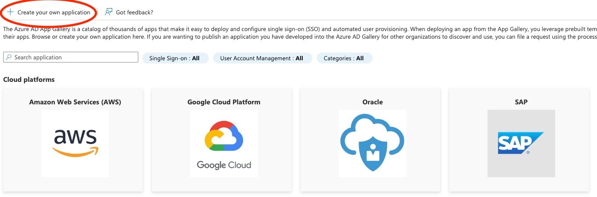Click the plus icon beside Create your own application

click(x=10, y=12)
